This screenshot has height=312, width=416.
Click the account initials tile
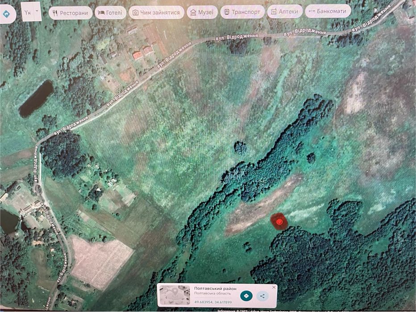(28, 12)
